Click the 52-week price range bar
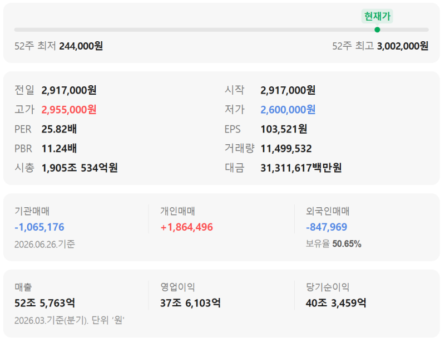This screenshot has width=445, height=342. click(221, 30)
